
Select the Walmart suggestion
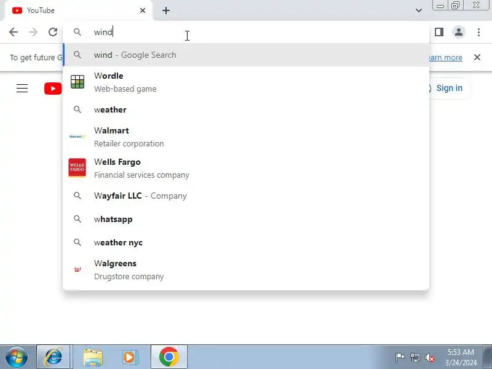coord(246,137)
